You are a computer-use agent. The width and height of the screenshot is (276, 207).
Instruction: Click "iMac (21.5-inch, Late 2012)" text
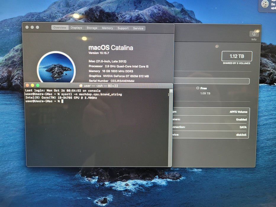[x=107, y=61]
